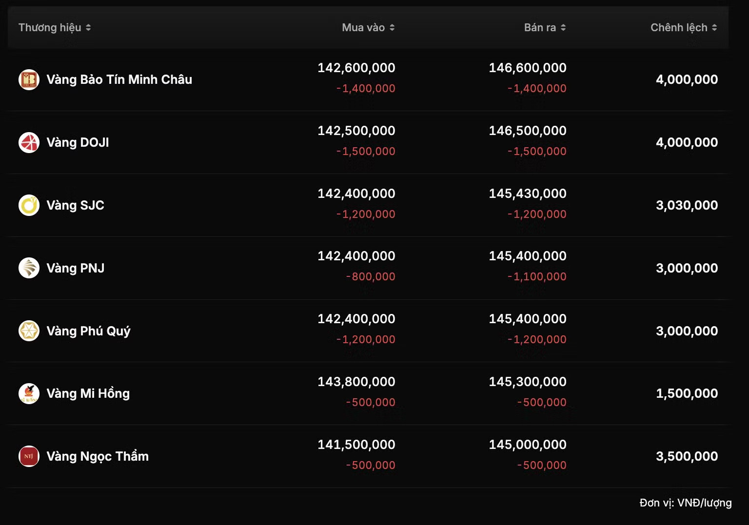Click Vàng Ngọc Thẩm spread 3,500,000
Screen dimensions: 749x525
click(687, 456)
